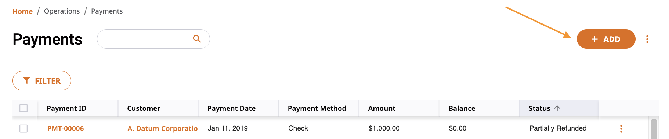Screen dimensions: 669x139
Task: Open A. Datum Corporation customer link
Action: click(163, 128)
